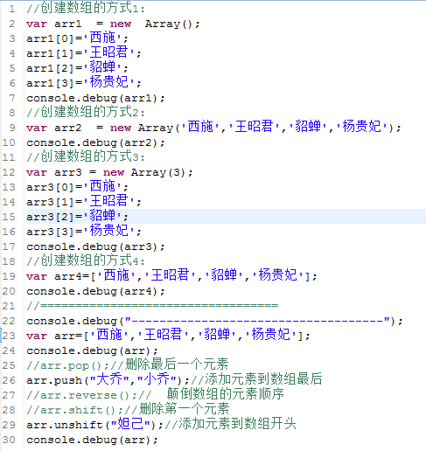Click the comment '//创建数组的方式1:'

pos(86,8)
